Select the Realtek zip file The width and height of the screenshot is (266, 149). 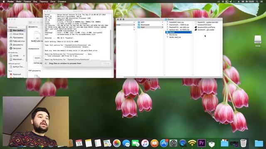coord(179,27)
